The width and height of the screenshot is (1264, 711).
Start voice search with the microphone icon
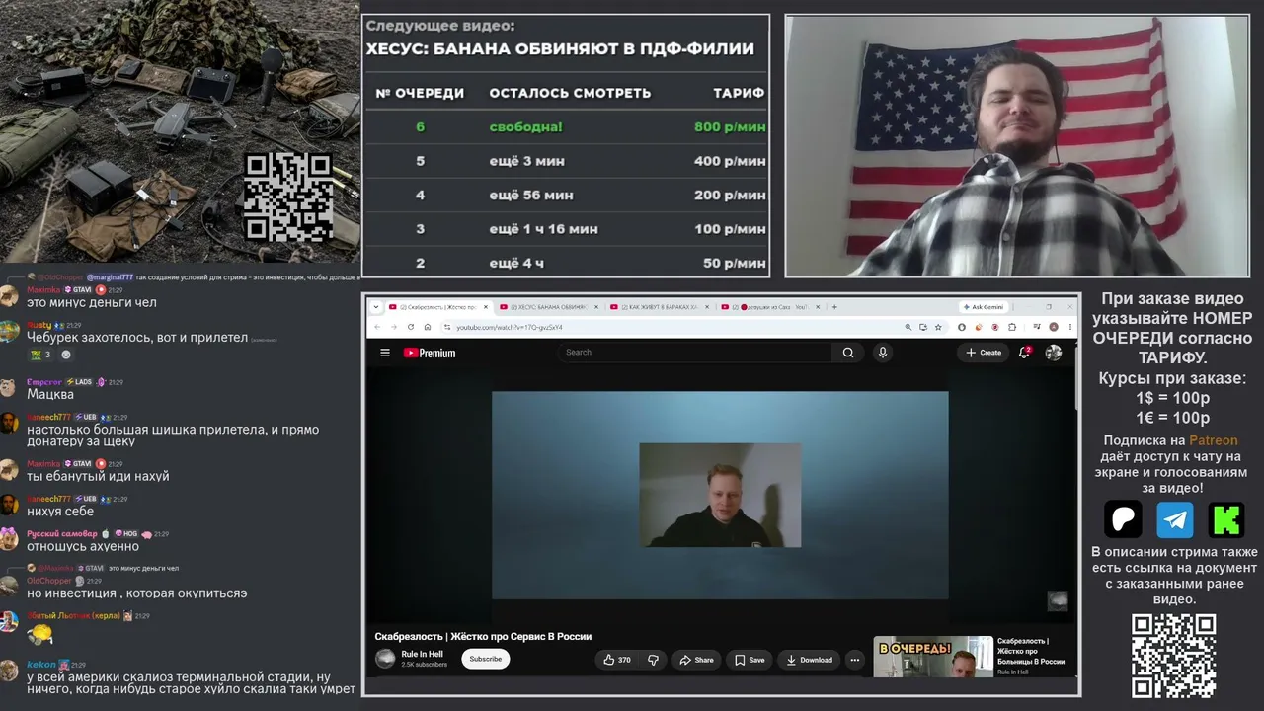(883, 353)
